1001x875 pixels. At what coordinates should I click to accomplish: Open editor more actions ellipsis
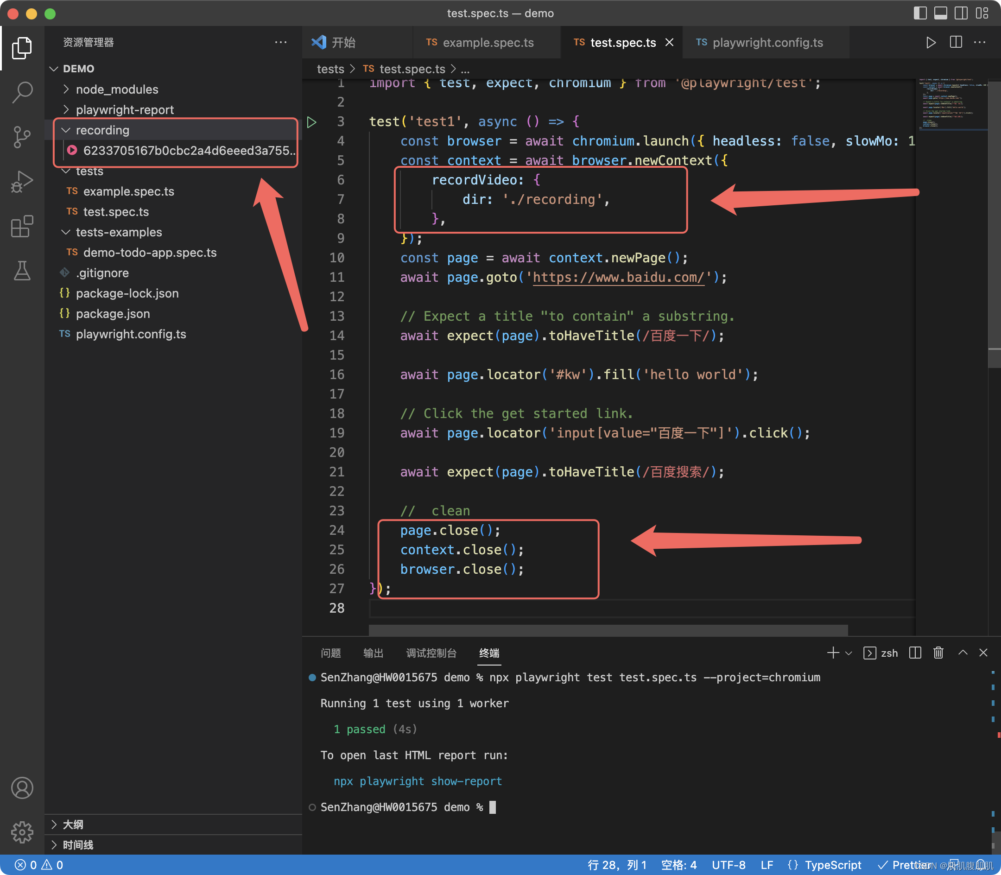[x=980, y=43]
